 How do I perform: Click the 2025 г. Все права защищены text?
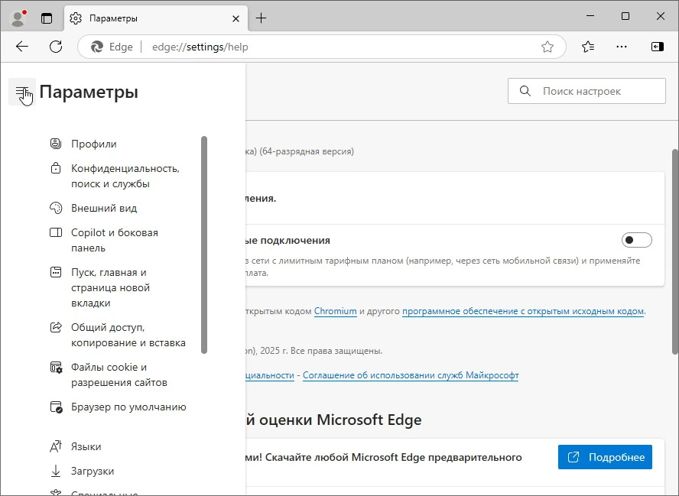[x=321, y=351]
